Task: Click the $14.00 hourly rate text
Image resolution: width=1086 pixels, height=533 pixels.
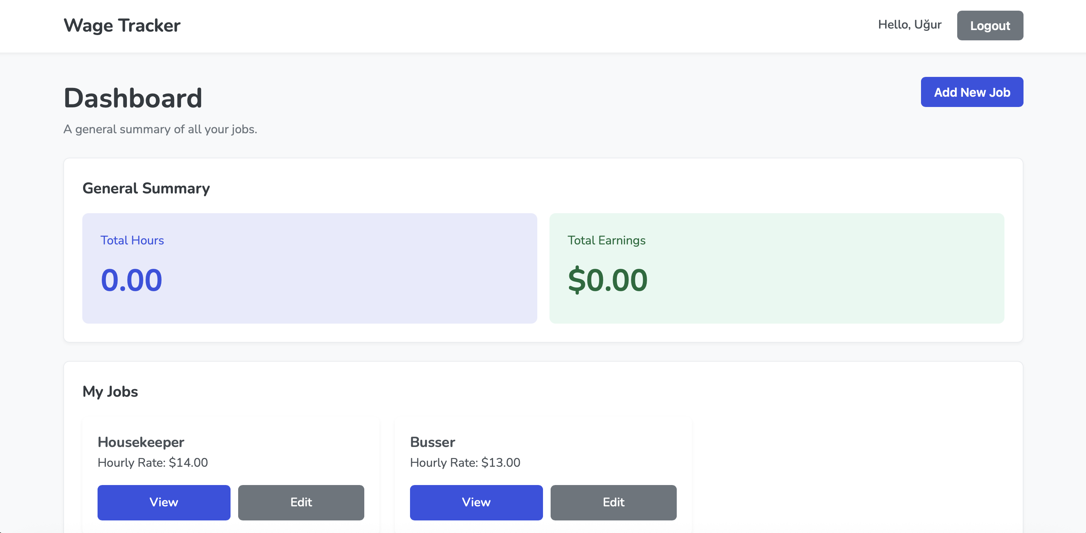Action: click(x=153, y=462)
